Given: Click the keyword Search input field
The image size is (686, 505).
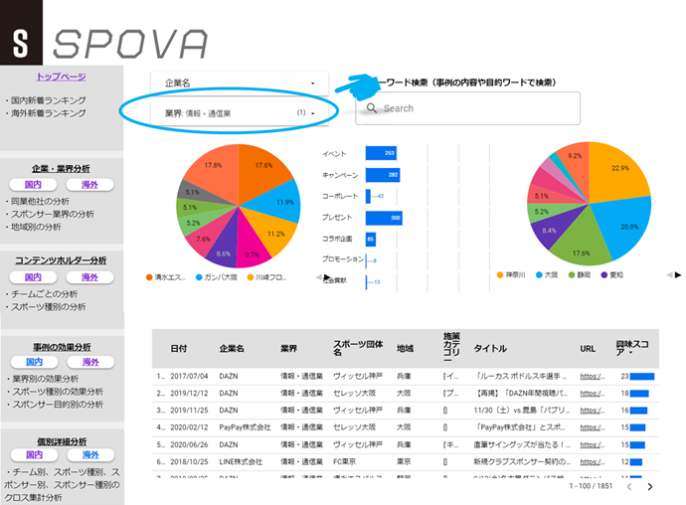Looking at the screenshot, I should coord(467,108).
